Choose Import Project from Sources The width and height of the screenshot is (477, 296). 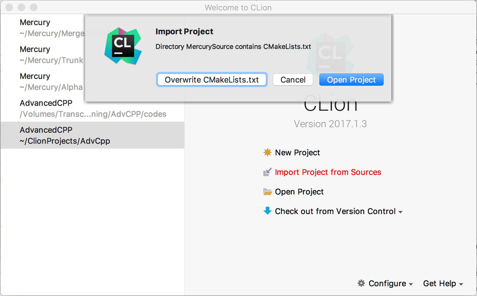328,172
